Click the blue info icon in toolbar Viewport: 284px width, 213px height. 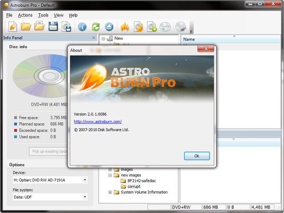click(82, 27)
